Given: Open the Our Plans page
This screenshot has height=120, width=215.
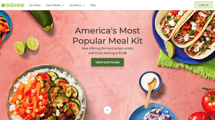Looking at the screenshot, I should (35, 5).
